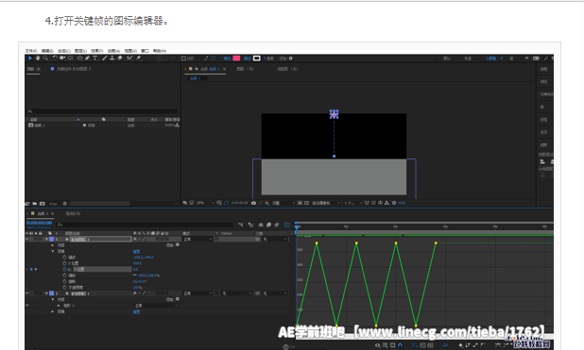The width and height of the screenshot is (584, 350).
Task: Click the graph editor eye options icon
Action: [x=378, y=345]
